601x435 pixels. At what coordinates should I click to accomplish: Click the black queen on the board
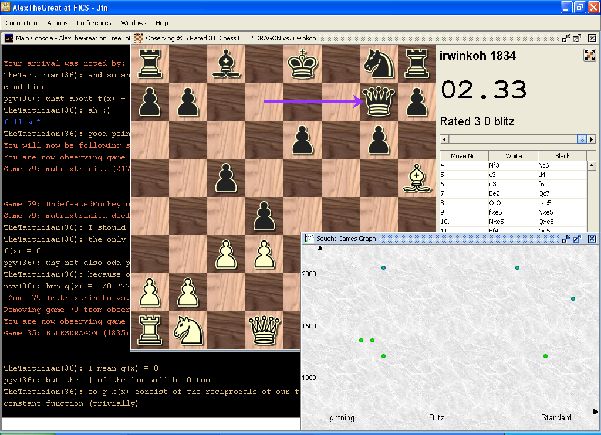coord(379,101)
